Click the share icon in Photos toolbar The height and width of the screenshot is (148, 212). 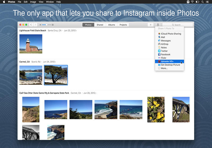[158, 24]
